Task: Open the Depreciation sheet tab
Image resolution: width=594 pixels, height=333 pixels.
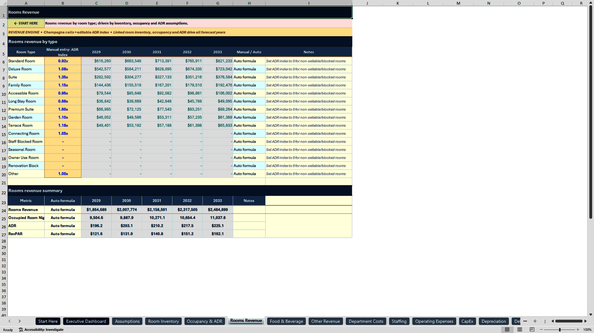Action: (x=494, y=321)
